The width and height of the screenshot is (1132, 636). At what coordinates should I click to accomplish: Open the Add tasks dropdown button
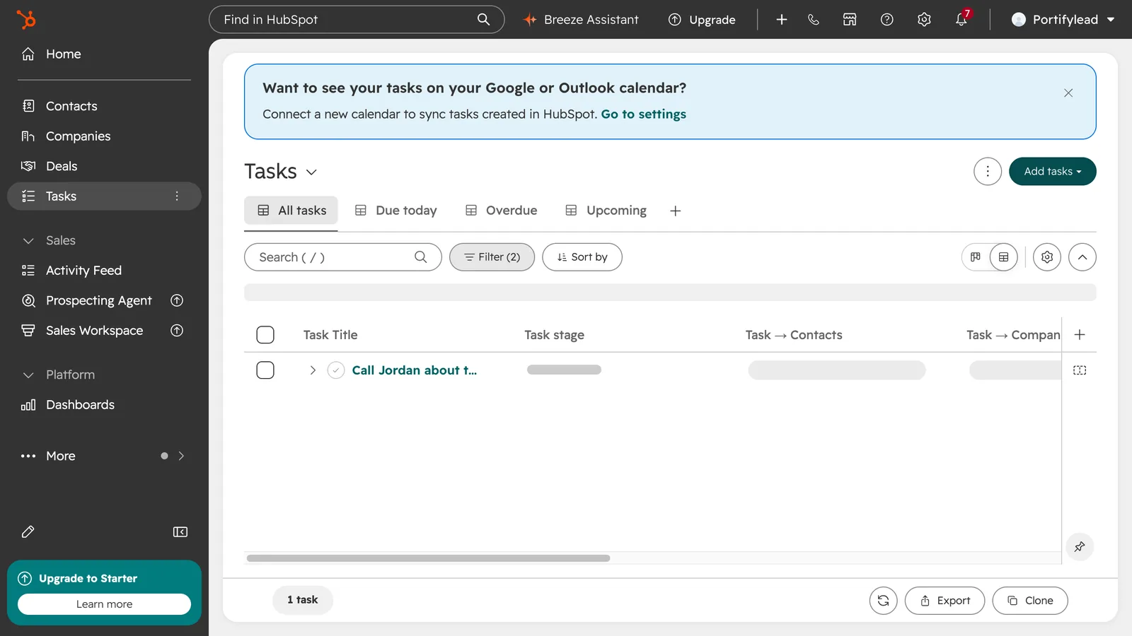click(1052, 172)
